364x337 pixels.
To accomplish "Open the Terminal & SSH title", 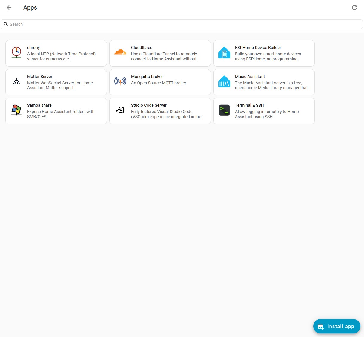I will [249, 105].
